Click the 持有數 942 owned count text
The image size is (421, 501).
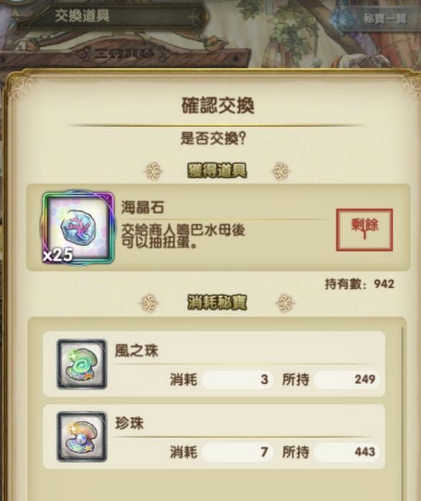click(x=359, y=284)
